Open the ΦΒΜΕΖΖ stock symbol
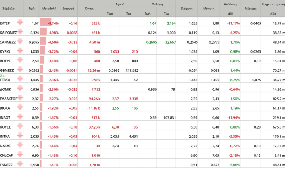This screenshot has height=170, width=285. click(7, 70)
